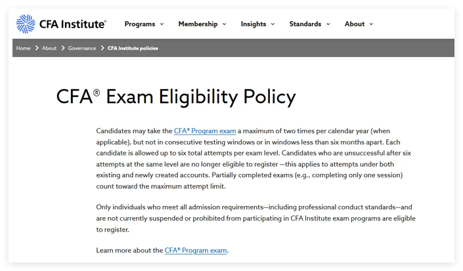The image size is (463, 271).
Task: Open the About navigation menu
Action: tap(355, 24)
